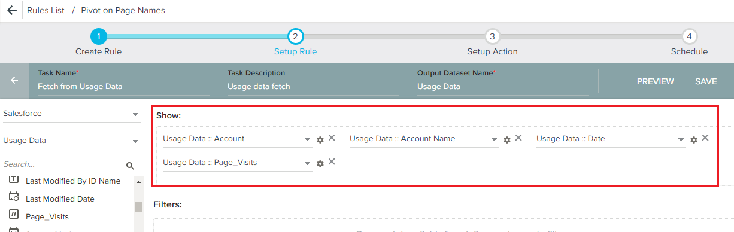
Task: Go to step 4 Schedule
Action: click(x=689, y=37)
